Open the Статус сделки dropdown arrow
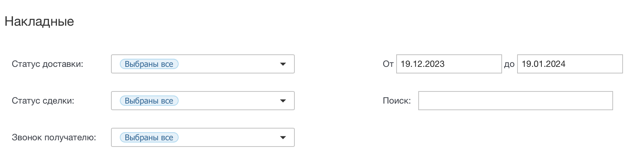This screenshot has width=641, height=166. tap(283, 101)
